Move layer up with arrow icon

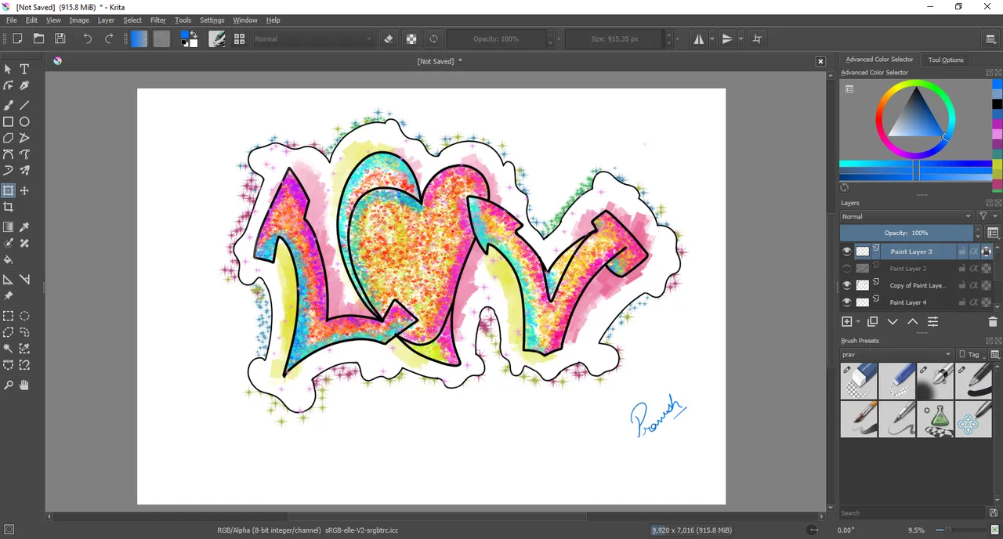click(912, 322)
